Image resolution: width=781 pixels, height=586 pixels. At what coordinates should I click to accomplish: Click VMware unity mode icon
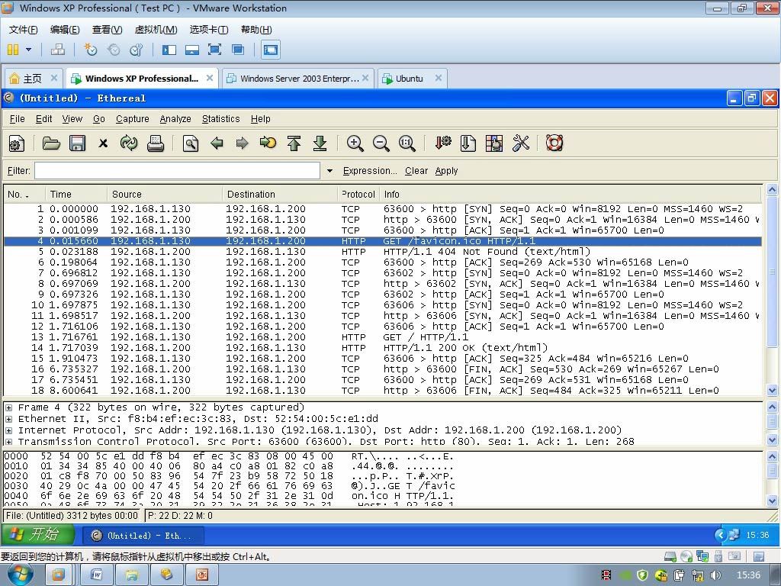[x=238, y=50]
